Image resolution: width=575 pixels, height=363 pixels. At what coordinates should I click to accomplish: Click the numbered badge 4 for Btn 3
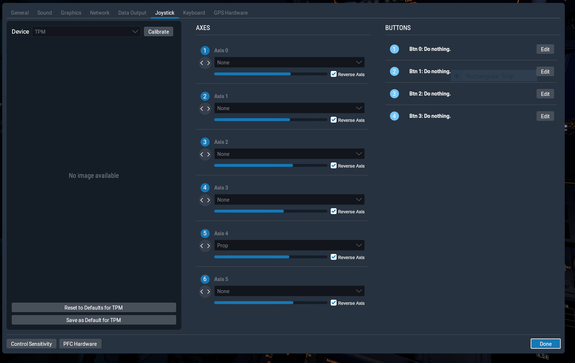pyautogui.click(x=394, y=116)
